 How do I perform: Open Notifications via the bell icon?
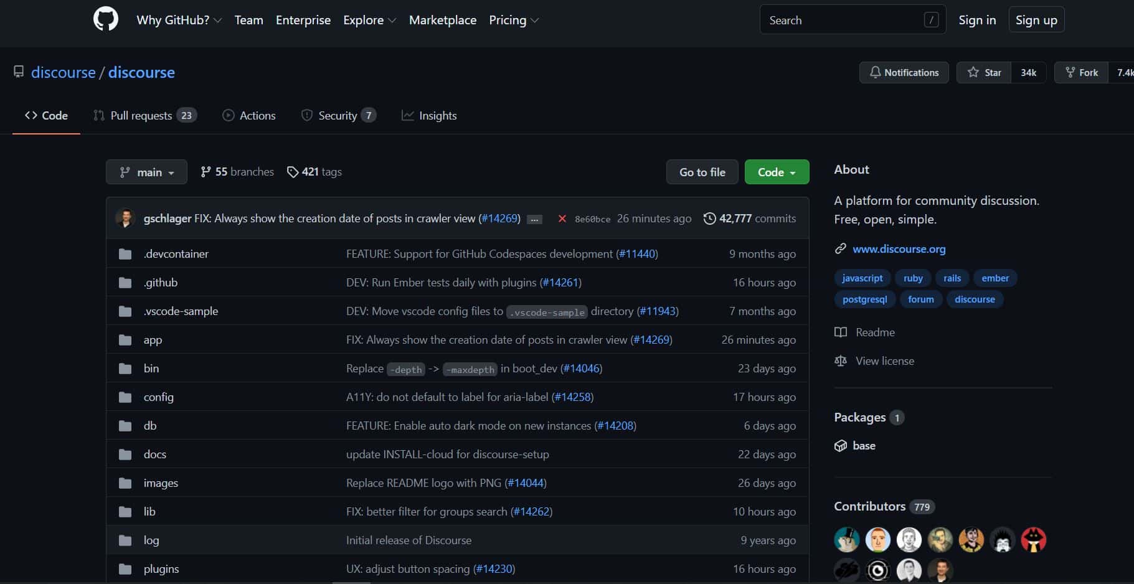(x=876, y=72)
